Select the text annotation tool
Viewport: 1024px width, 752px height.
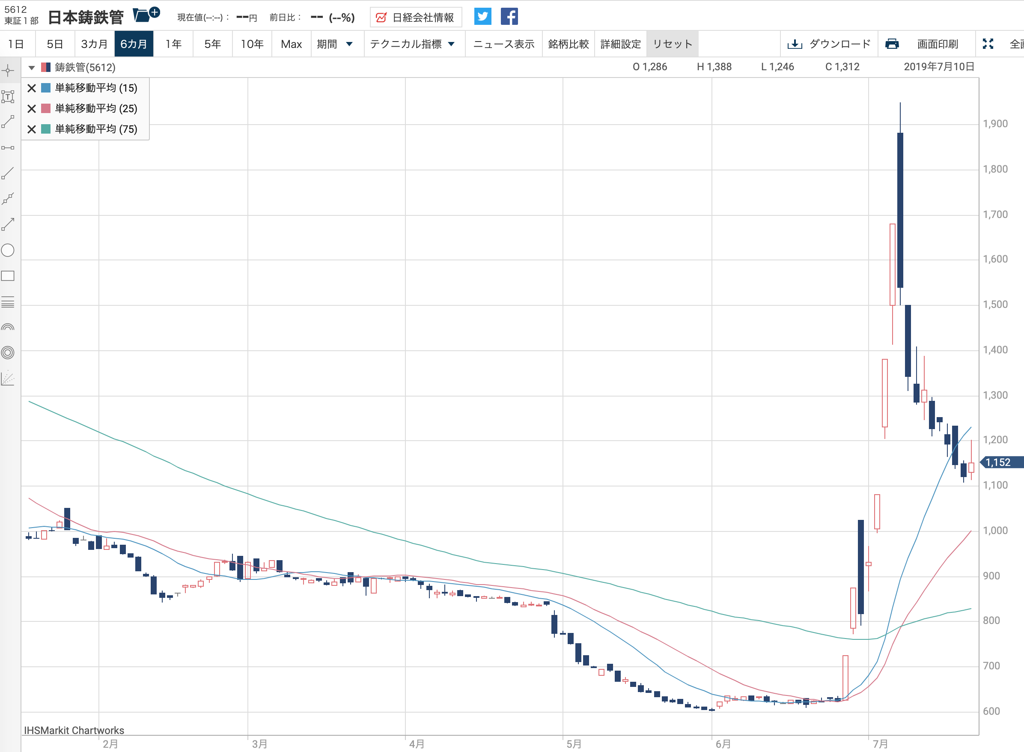click(x=8, y=96)
